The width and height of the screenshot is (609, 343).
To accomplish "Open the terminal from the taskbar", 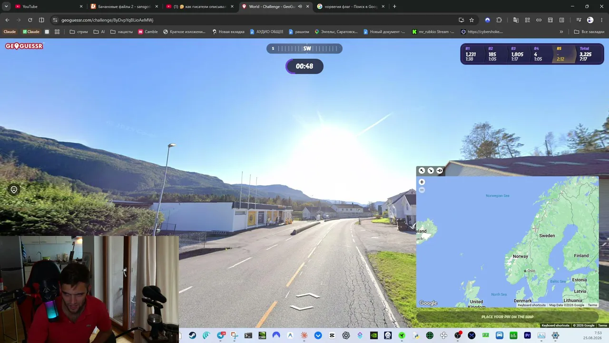I will [x=248, y=335].
